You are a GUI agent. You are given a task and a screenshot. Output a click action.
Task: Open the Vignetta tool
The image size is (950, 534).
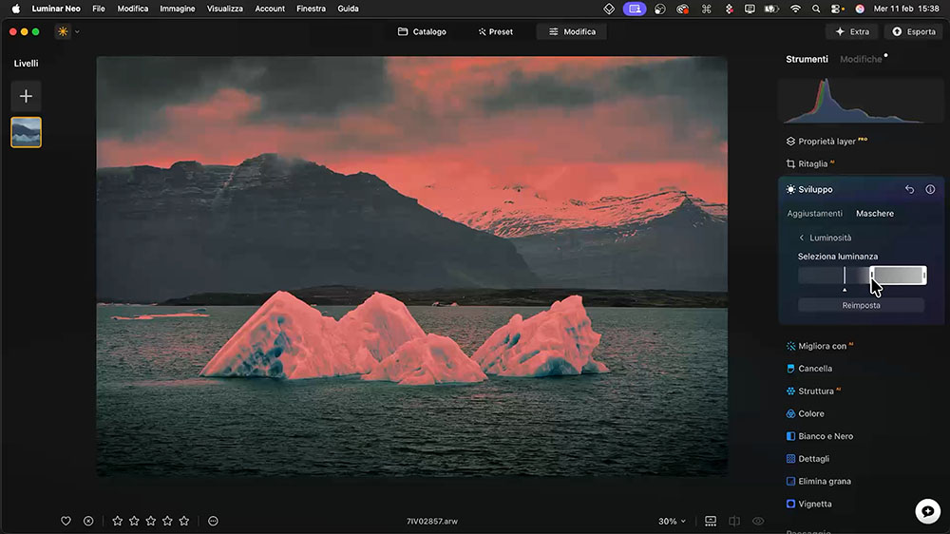(x=808, y=504)
